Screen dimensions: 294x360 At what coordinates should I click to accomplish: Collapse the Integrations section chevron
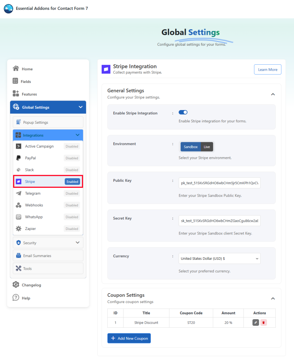78,135
